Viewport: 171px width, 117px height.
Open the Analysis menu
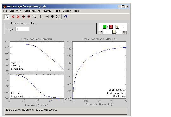[47, 11]
